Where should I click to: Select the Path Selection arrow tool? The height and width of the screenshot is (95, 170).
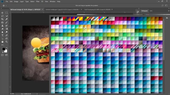tap(2, 39)
